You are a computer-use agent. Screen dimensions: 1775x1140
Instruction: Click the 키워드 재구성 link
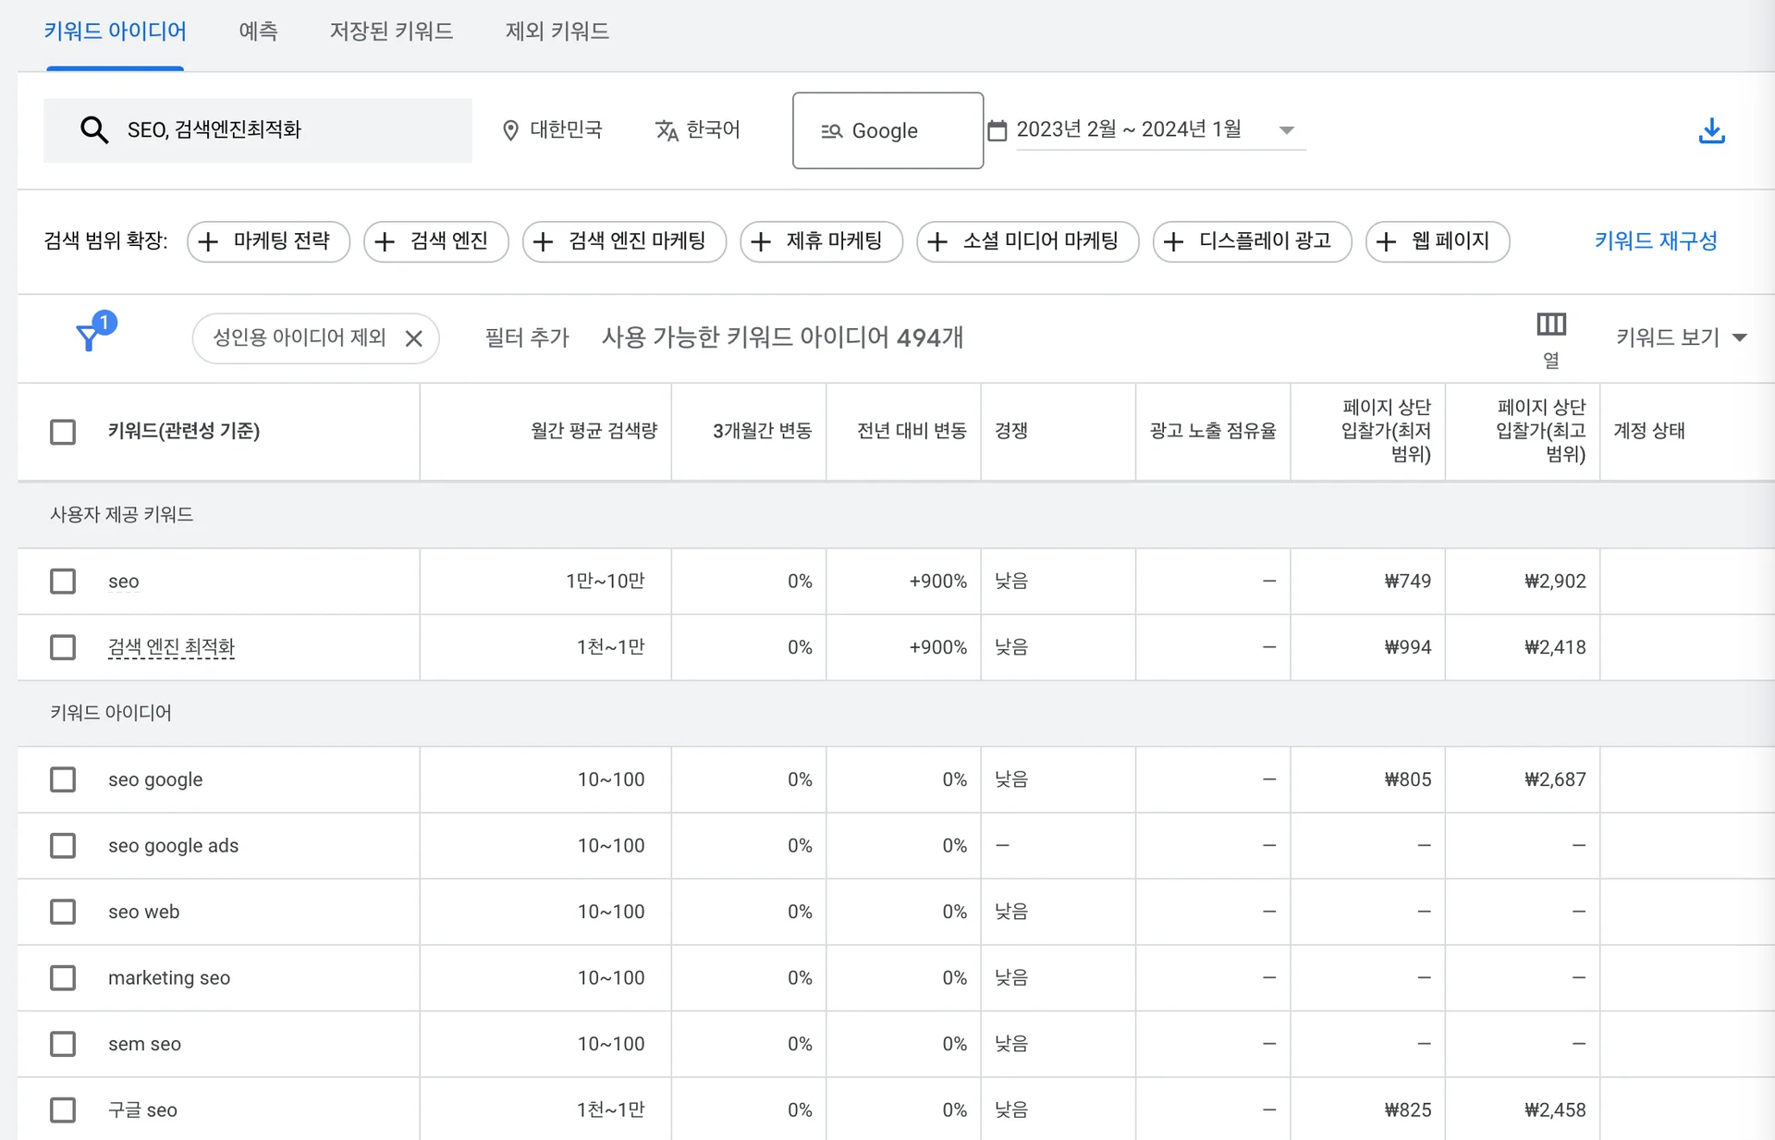1655,241
